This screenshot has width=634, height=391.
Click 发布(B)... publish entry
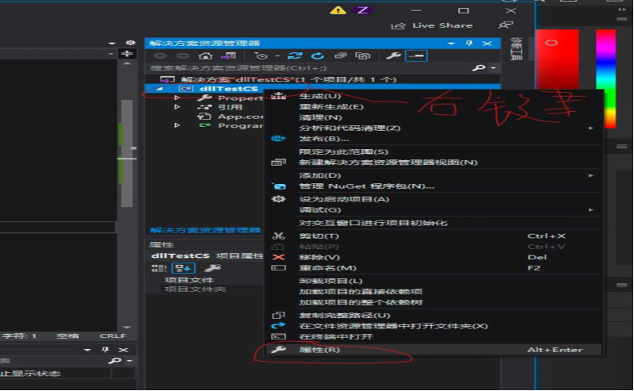(x=434, y=139)
